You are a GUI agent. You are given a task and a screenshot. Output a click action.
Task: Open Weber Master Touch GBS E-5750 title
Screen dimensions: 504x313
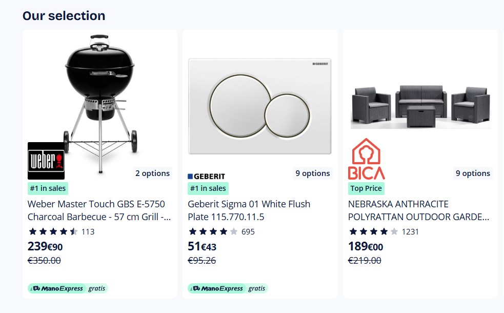tap(99, 210)
